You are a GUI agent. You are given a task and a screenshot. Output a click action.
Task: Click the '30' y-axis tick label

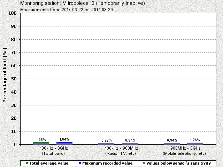(14, 105)
